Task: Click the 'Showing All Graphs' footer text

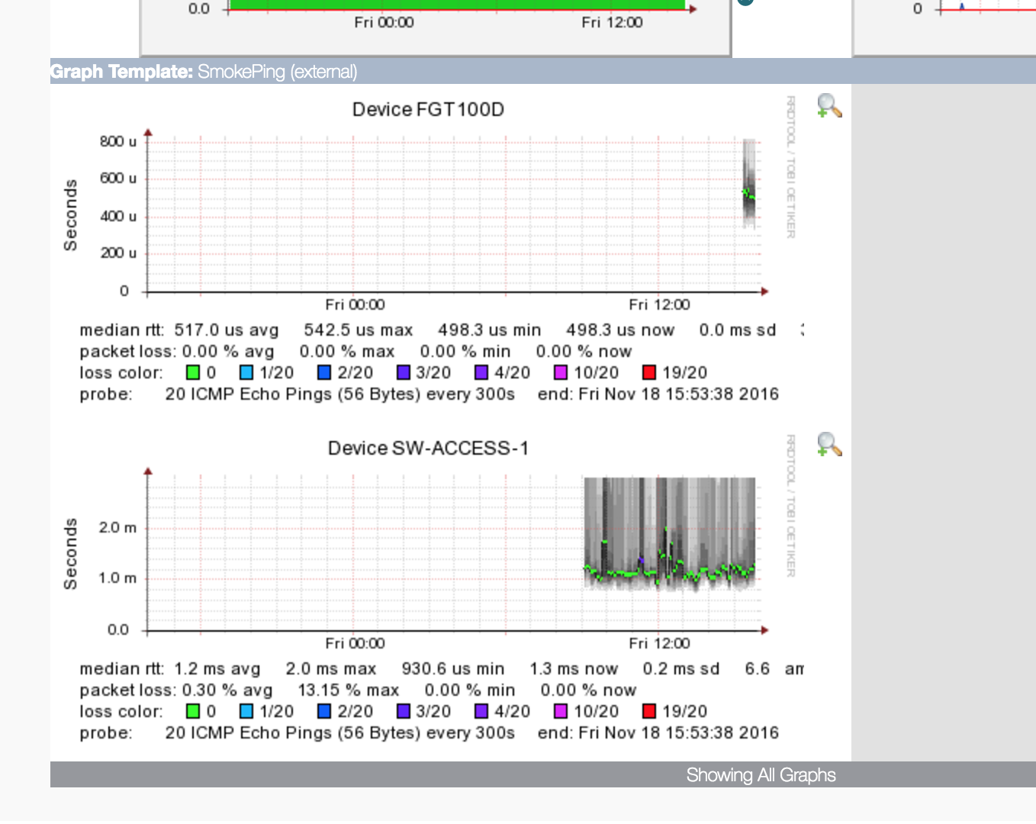Action: pyautogui.click(x=761, y=775)
